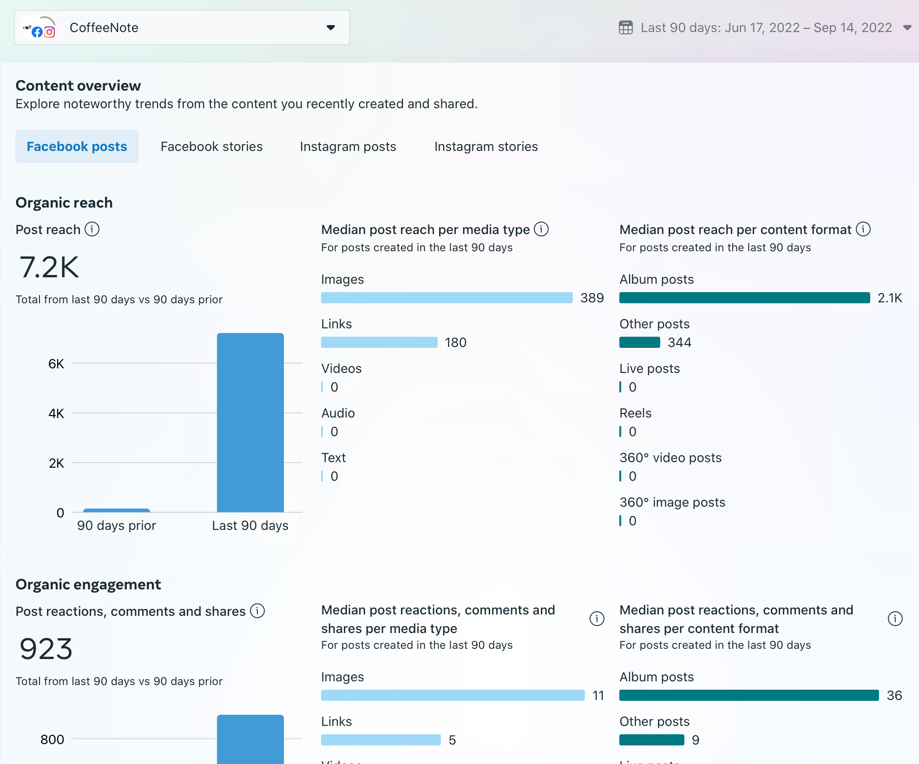Click the 923 engagement total value
This screenshot has height=764, width=919.
coord(46,649)
